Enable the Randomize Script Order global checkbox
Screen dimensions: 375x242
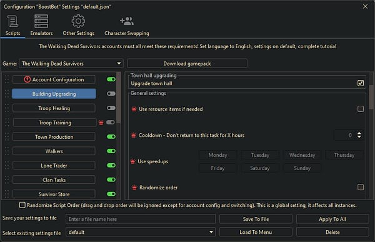22,205
